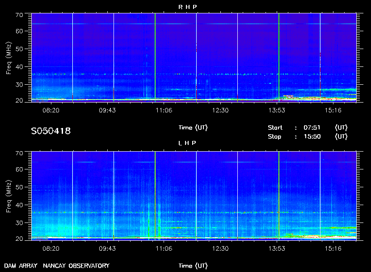
Task: Click DAM ARRAY NANCAY OBSERVATORY footer text
Action: [57, 266]
